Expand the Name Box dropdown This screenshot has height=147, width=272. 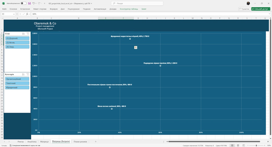14,14
